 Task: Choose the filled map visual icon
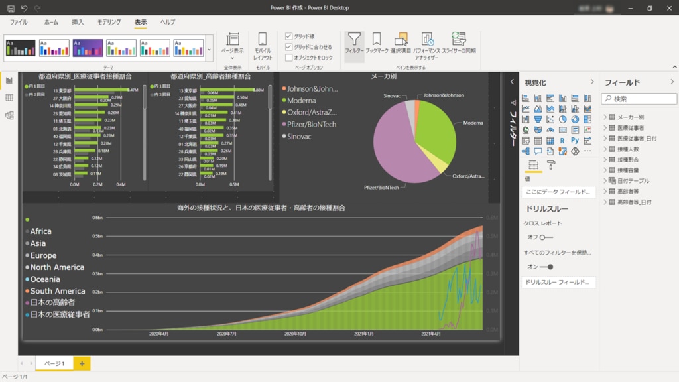coord(538,130)
